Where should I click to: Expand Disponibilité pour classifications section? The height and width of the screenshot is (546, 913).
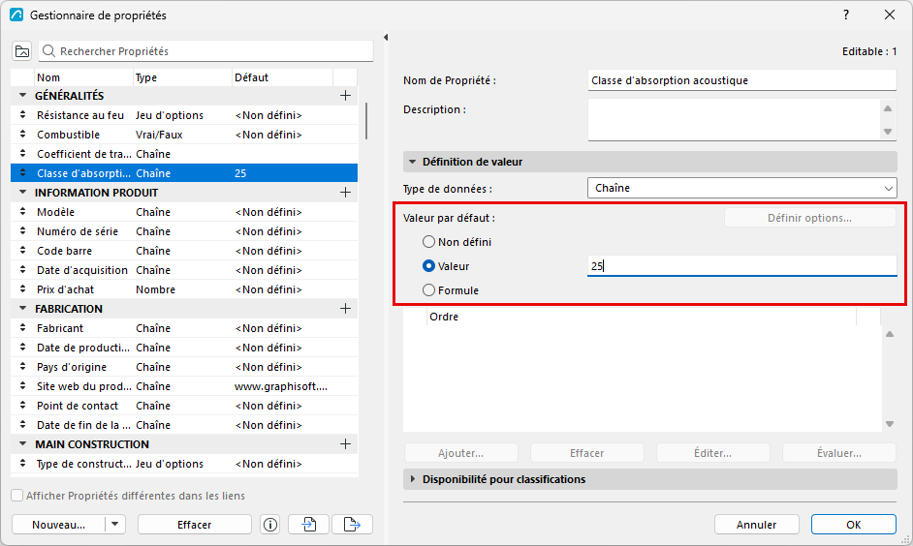(412, 479)
